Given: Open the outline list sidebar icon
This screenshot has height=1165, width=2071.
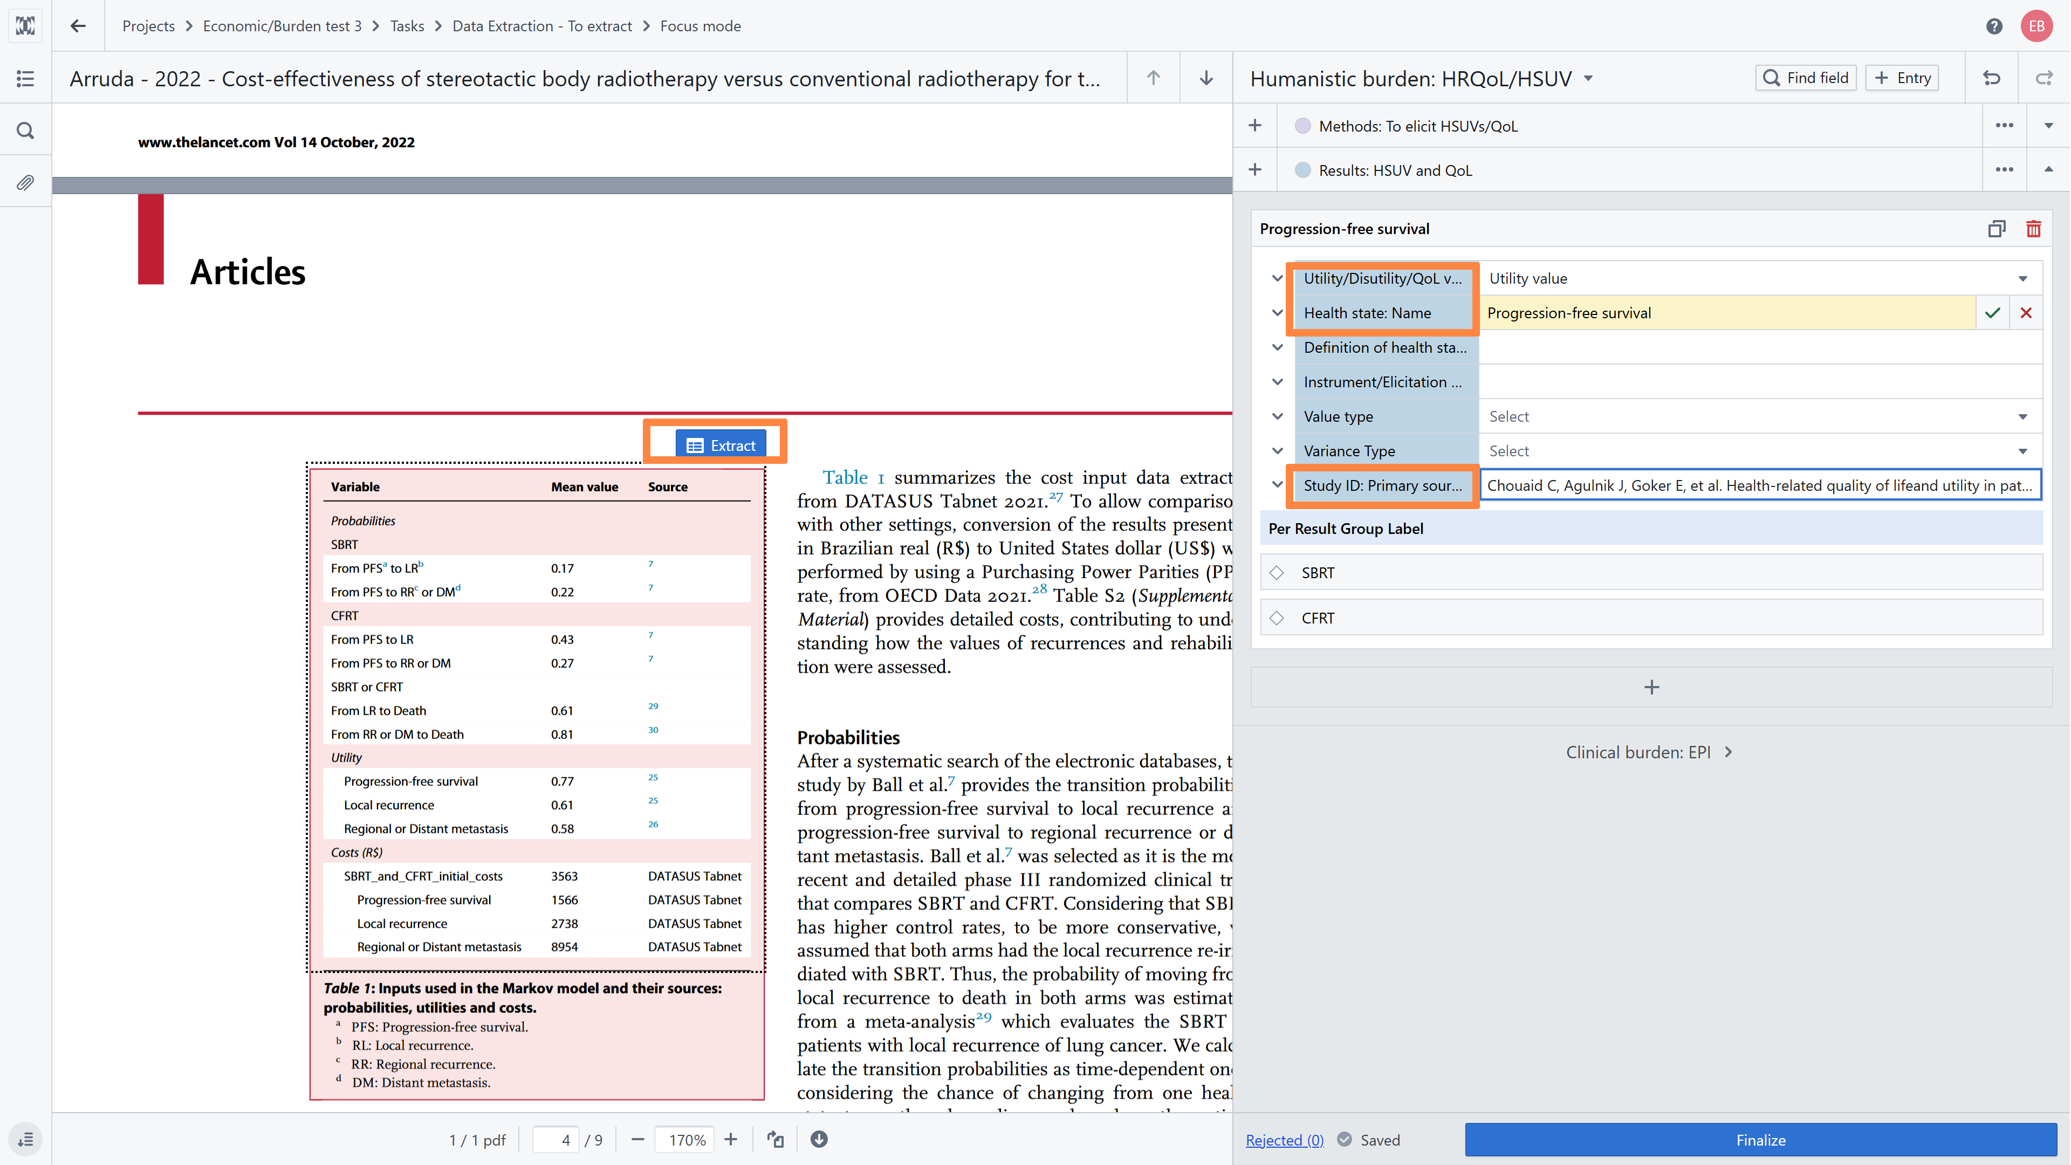Looking at the screenshot, I should coord(26,78).
